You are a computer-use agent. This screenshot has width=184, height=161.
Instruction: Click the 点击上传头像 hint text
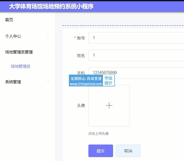(x=98, y=133)
